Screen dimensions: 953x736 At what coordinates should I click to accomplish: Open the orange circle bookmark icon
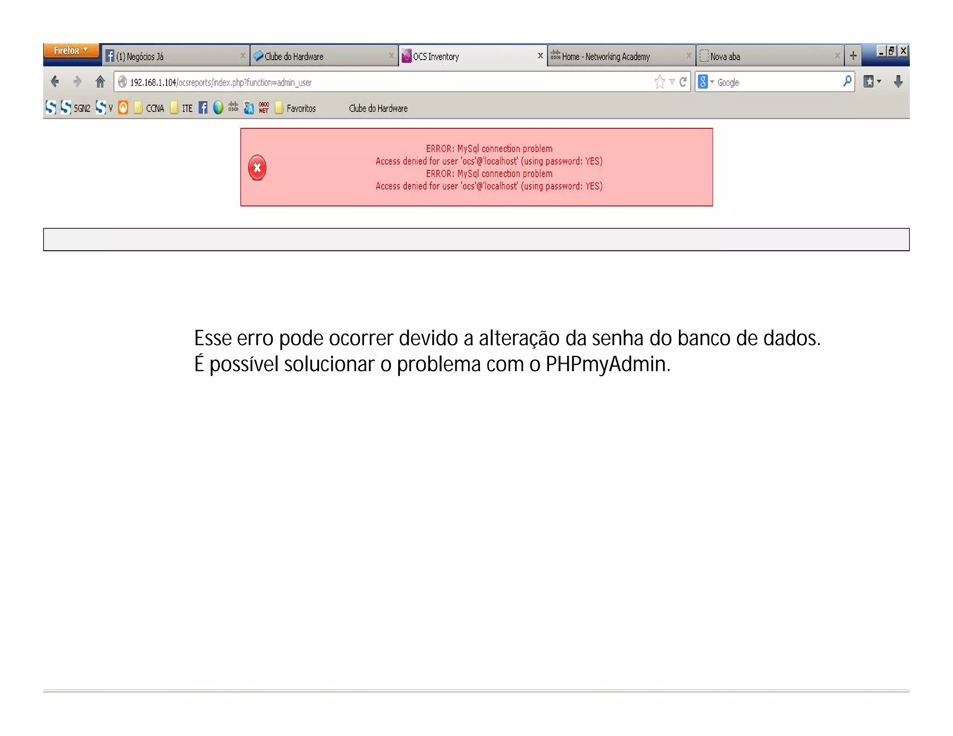[x=123, y=107]
